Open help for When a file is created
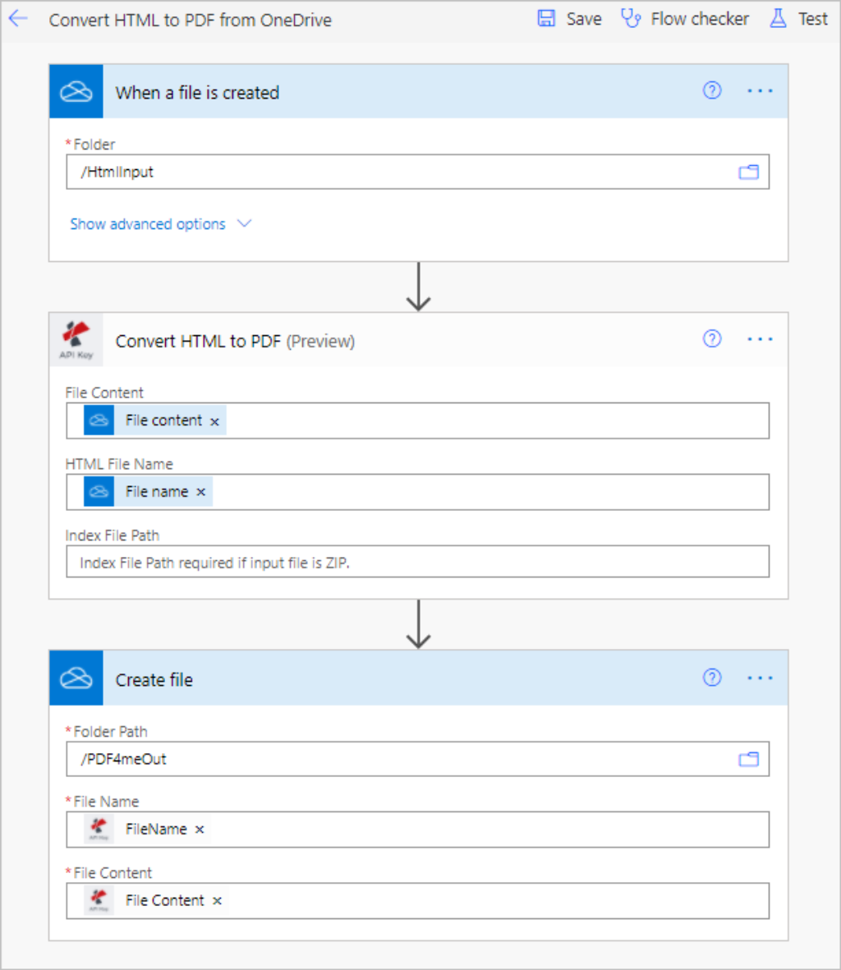Image resolution: width=841 pixels, height=970 pixels. click(712, 91)
